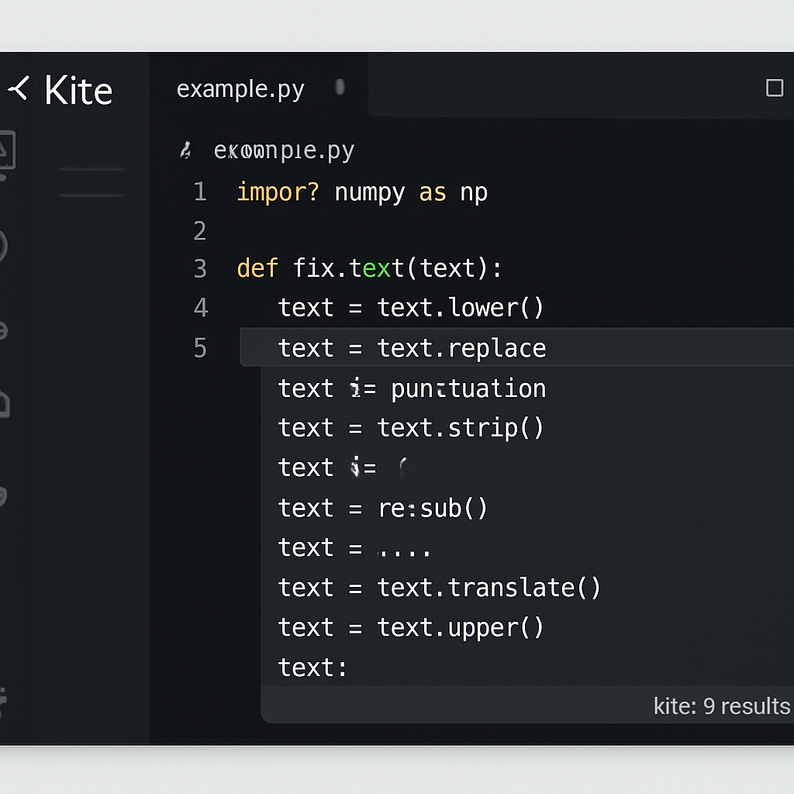Select line number 2 in the gutter

pos(200,231)
